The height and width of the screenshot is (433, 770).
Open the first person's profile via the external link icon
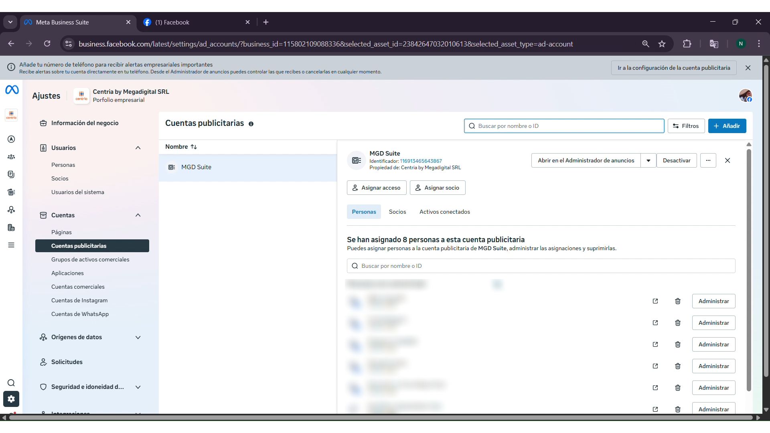pyautogui.click(x=655, y=301)
